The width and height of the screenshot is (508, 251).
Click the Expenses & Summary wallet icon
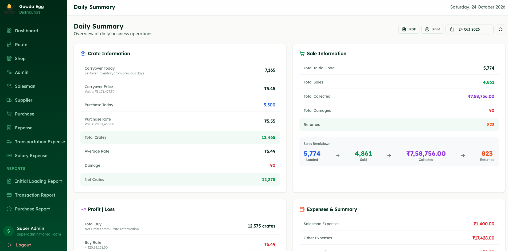tap(302, 209)
